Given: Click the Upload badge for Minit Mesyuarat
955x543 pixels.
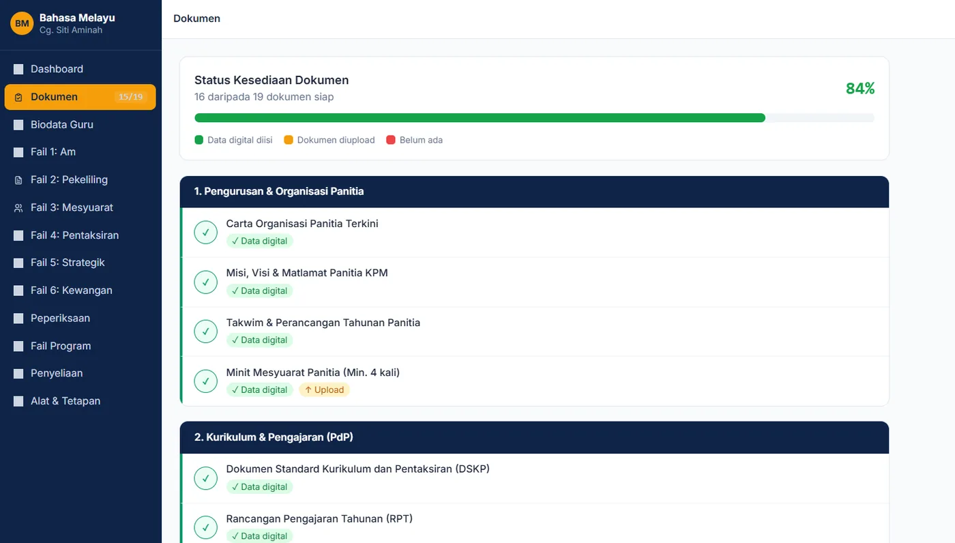Looking at the screenshot, I should (x=324, y=390).
